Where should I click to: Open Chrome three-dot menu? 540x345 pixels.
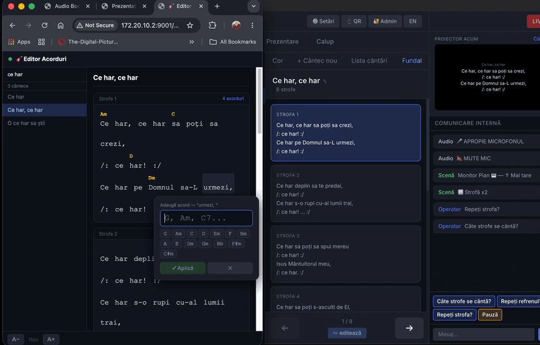252,25
